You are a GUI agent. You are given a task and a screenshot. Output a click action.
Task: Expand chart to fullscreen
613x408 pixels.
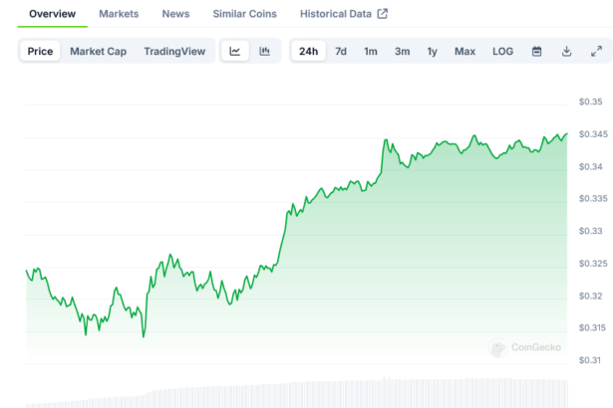tap(596, 51)
